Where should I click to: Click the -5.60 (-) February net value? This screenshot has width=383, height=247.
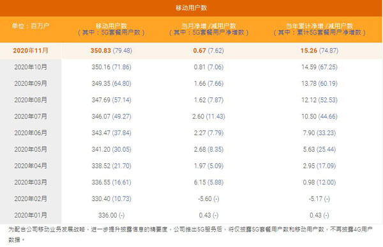tap(209, 199)
